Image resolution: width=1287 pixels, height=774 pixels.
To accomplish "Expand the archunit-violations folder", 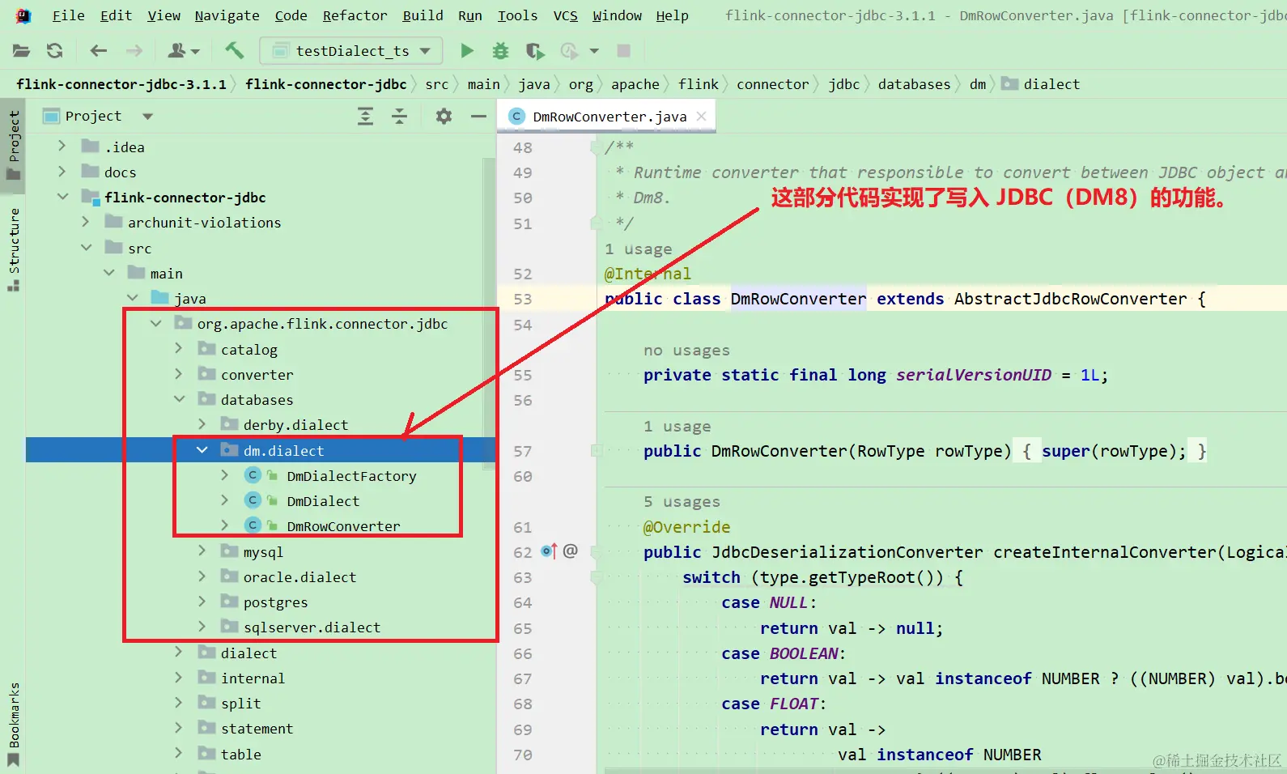I will tap(85, 222).
